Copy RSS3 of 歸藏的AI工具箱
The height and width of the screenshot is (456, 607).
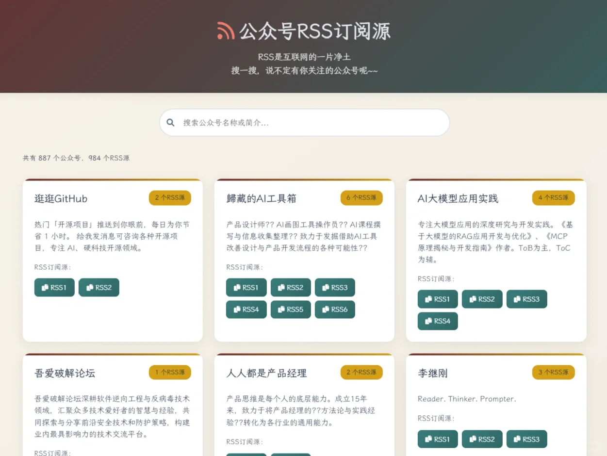(x=335, y=287)
